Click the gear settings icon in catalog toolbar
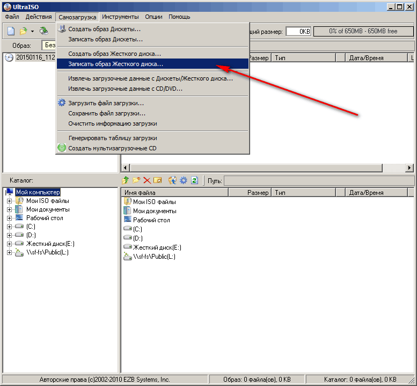417x386 pixels. click(184, 180)
